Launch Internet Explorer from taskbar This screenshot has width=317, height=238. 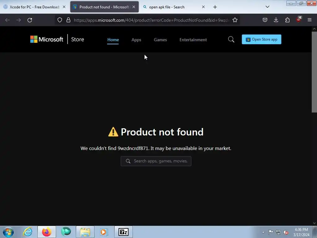[28, 232]
